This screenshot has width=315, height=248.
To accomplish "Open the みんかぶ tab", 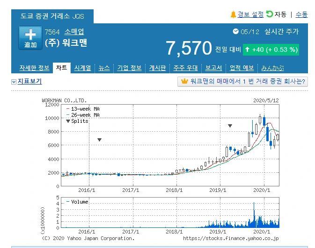I will (x=272, y=68).
